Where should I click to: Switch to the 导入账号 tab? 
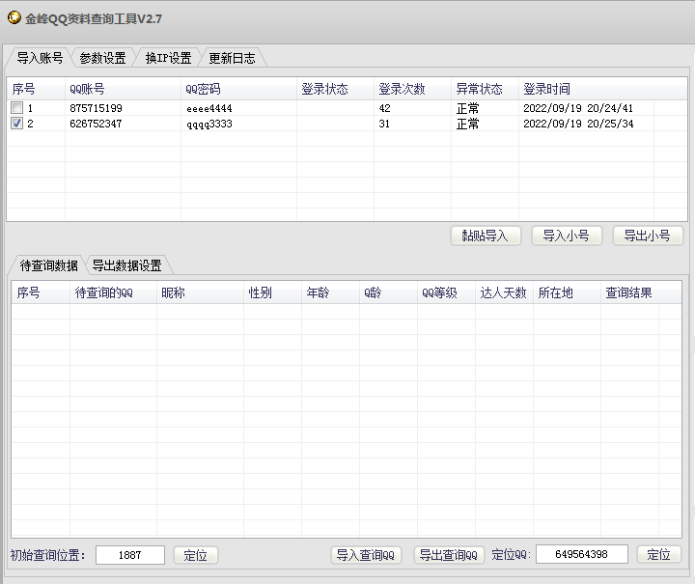[x=40, y=58]
